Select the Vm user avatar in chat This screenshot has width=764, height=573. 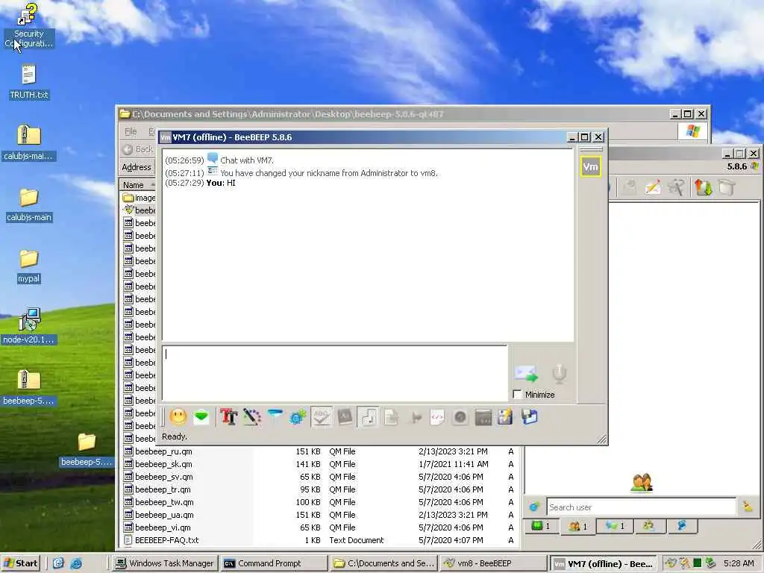click(x=591, y=167)
